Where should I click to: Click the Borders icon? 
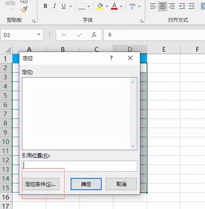pos(81,6)
